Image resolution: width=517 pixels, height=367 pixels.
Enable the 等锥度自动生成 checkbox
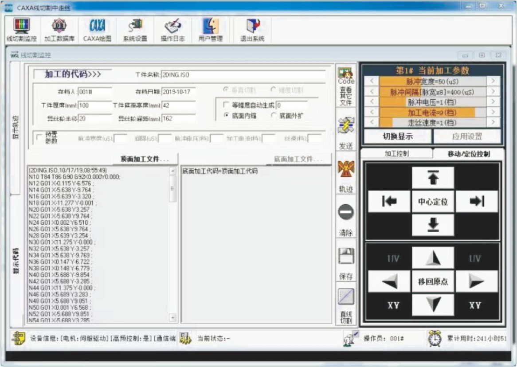click(x=225, y=105)
